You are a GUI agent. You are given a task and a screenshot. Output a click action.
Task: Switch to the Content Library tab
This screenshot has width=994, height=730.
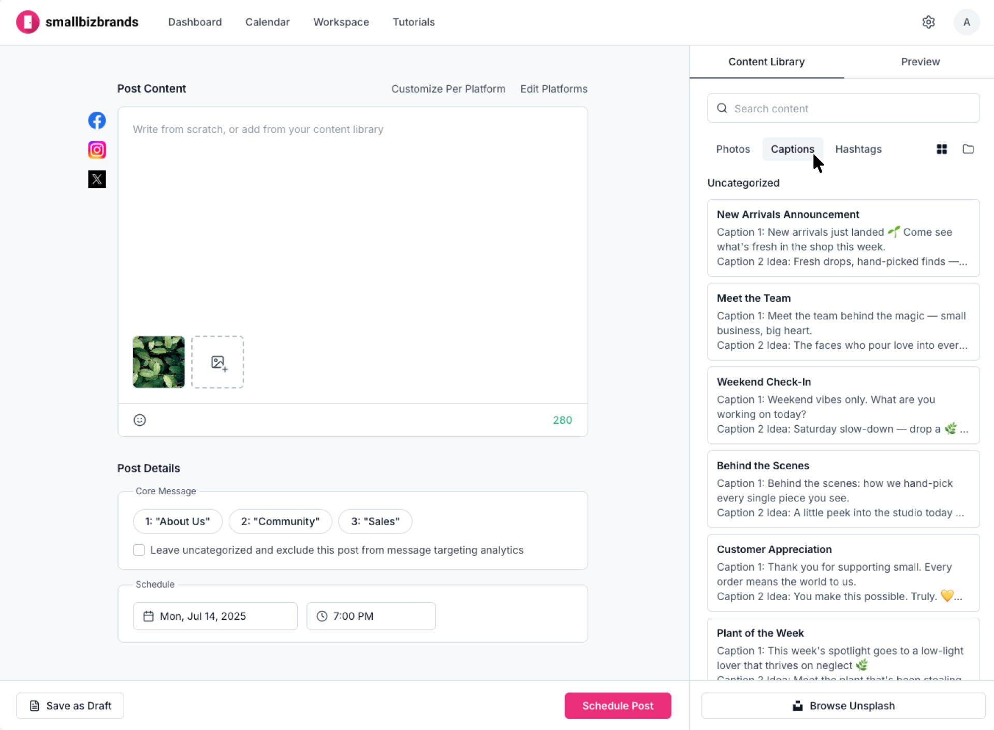point(767,62)
